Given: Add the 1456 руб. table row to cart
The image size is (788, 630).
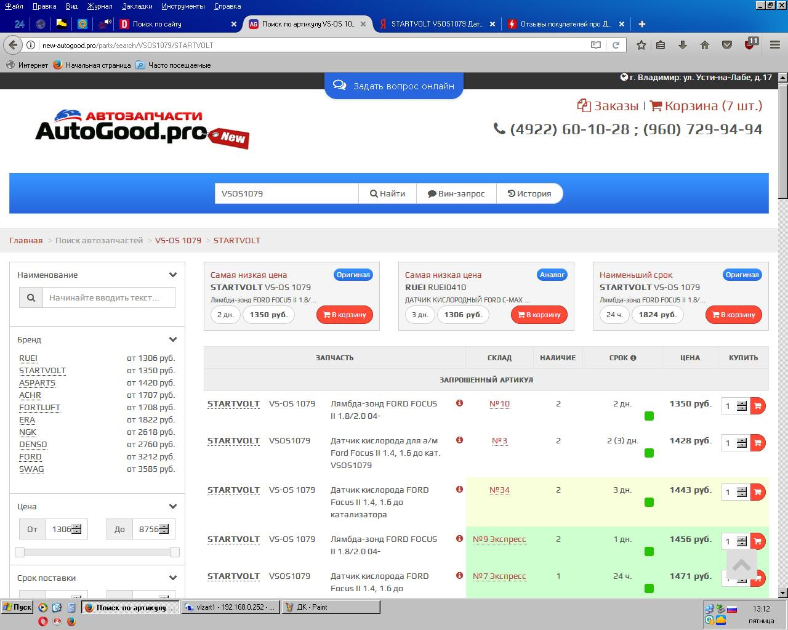Looking at the screenshot, I should point(758,541).
